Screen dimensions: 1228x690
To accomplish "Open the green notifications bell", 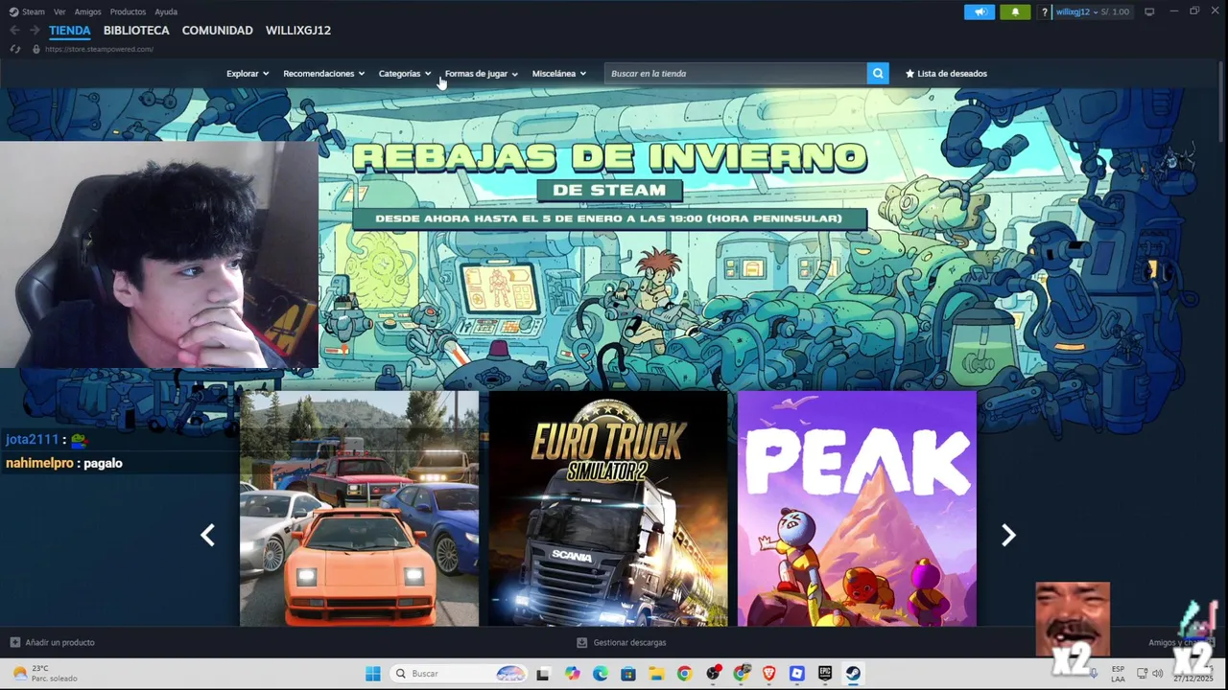I will click(x=1015, y=11).
